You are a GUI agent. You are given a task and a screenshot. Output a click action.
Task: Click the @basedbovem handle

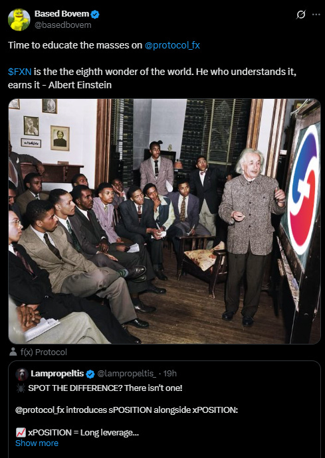coord(63,25)
